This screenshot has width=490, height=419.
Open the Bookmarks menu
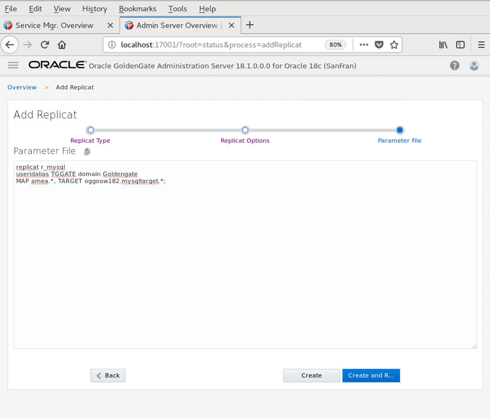tap(137, 9)
